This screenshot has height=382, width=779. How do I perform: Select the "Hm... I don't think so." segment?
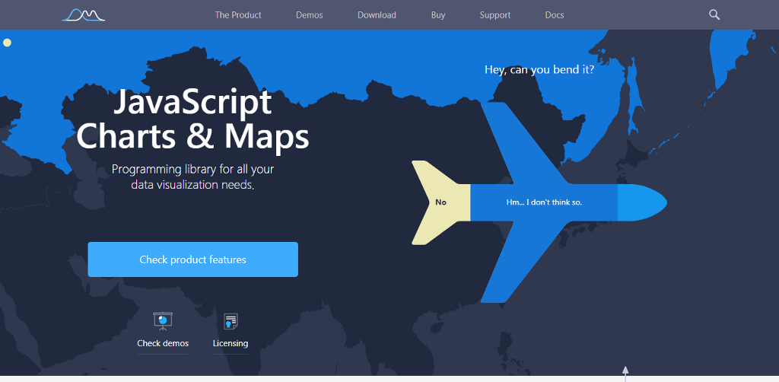tap(543, 202)
